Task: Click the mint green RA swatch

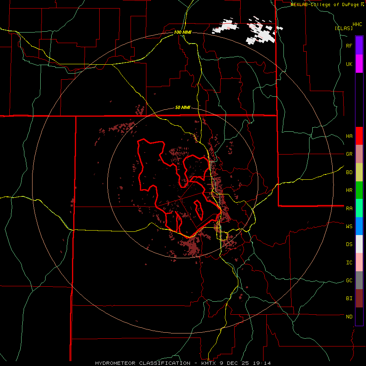Action: coord(359,208)
